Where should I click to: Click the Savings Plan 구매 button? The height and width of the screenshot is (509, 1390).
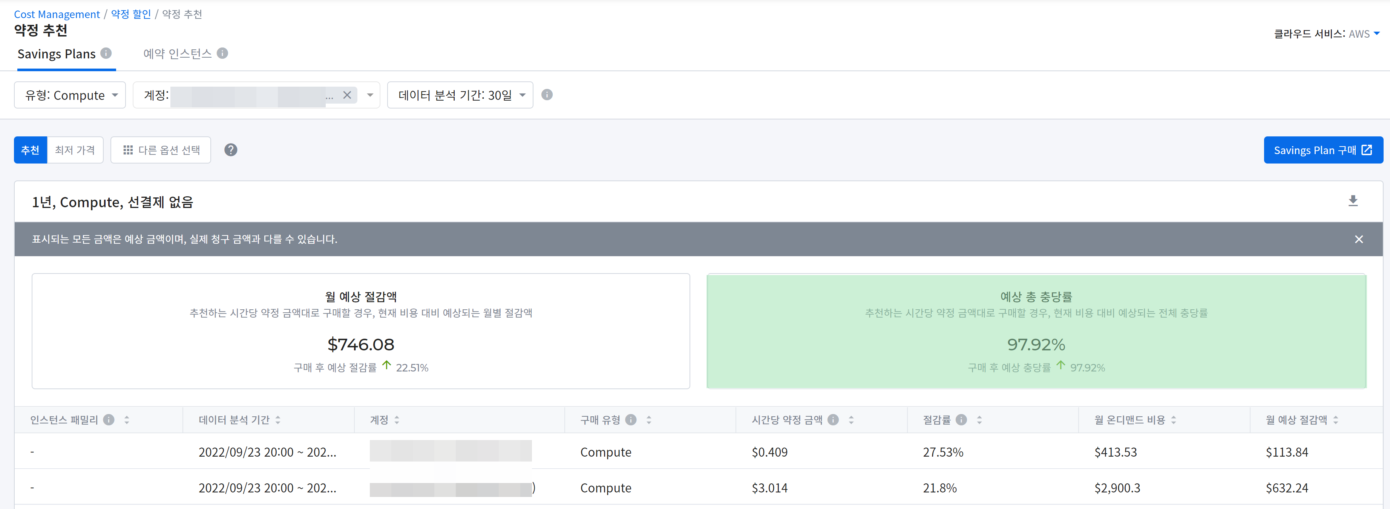[1323, 150]
